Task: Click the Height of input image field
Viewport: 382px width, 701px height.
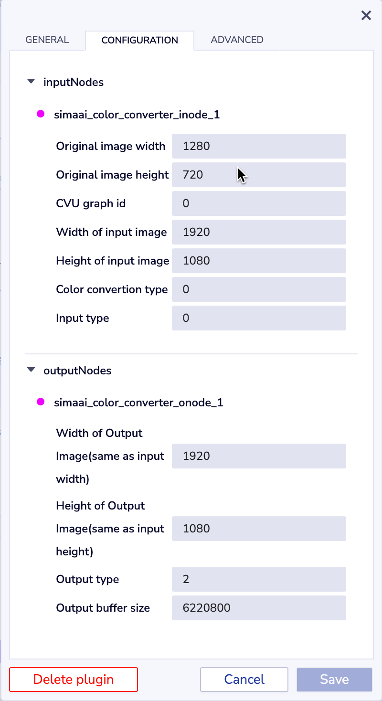Action: coord(259,261)
